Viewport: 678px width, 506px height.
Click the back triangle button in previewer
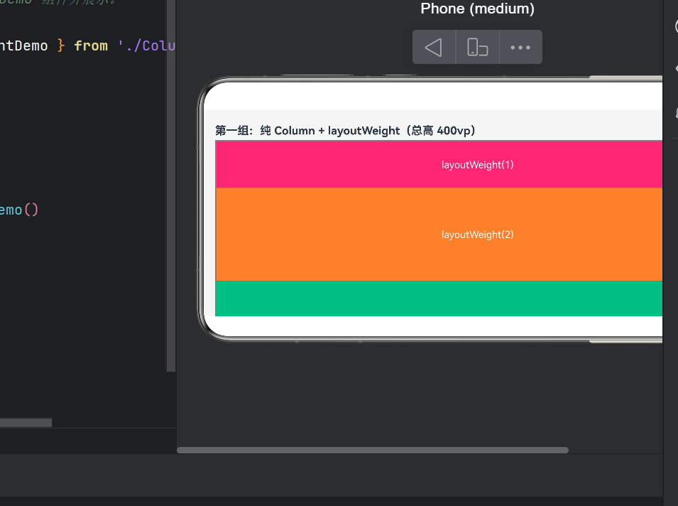point(434,47)
